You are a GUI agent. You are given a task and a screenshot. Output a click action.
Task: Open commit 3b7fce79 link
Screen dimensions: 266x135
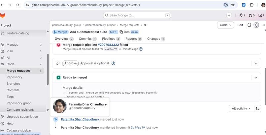[x=138, y=127]
